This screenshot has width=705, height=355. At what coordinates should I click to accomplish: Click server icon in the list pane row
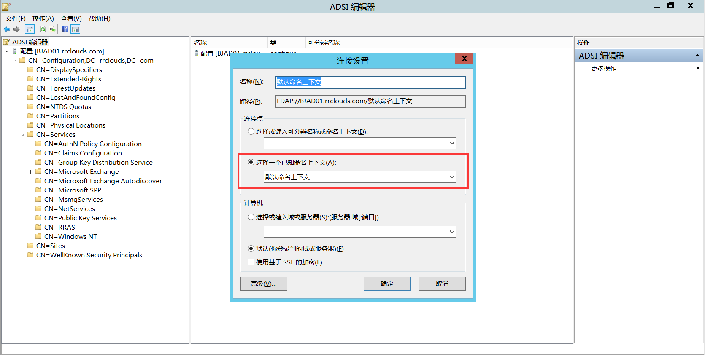coord(197,53)
